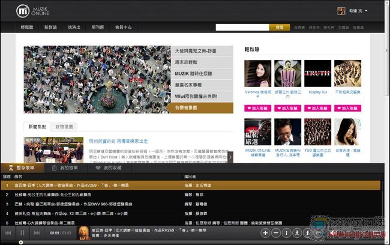Image resolution: width=390 pixels, height=245 pixels.
Task: Select banner item 天使與魔鬼之舞-舒曼
Action: coord(202,51)
